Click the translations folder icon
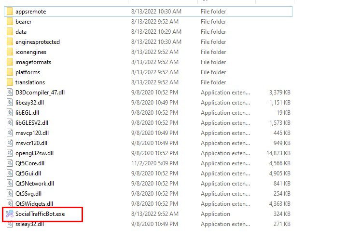The width and height of the screenshot is (361, 240). click(10, 82)
